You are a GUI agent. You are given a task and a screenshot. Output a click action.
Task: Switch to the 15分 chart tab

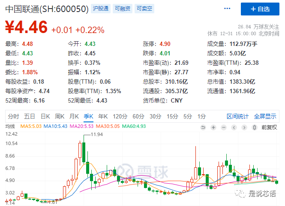coord(172,116)
